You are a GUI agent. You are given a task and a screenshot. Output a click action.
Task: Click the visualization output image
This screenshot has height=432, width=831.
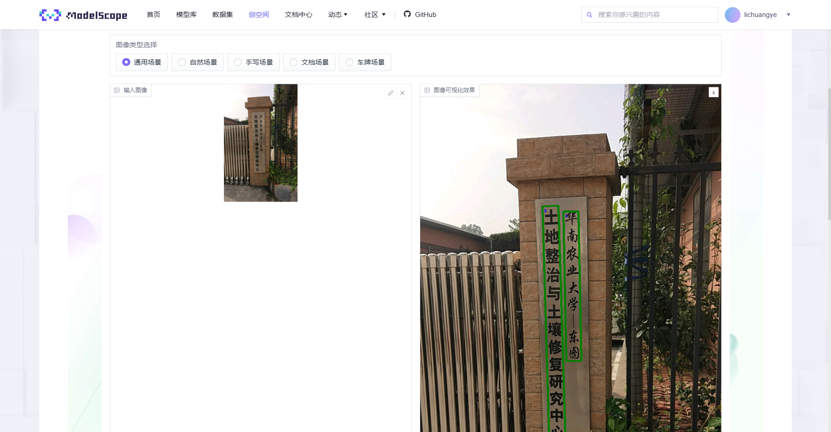[571, 258]
